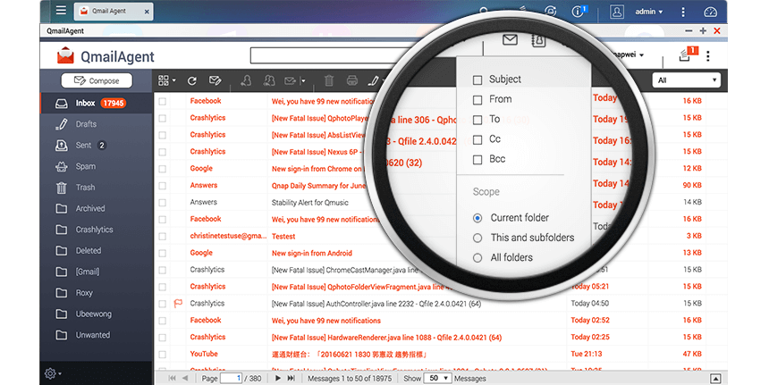
Task: Open event notifications info icon
Action: click(x=578, y=12)
